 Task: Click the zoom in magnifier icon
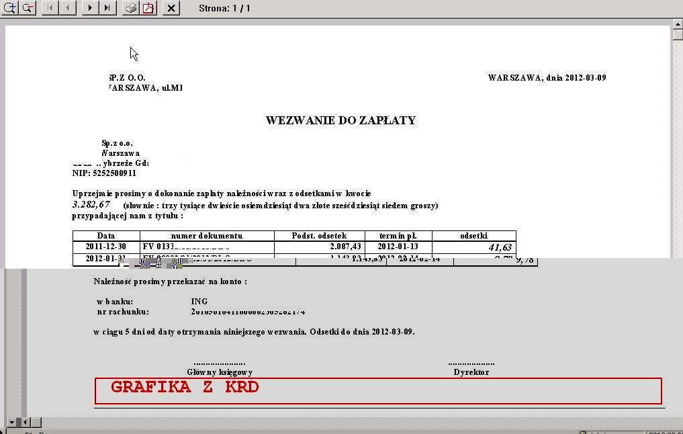[x=9, y=8]
